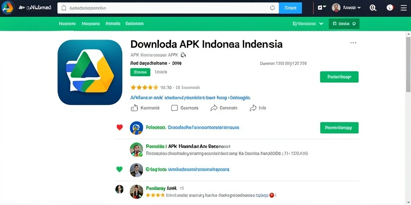Click the user avatar photo in the header
The image size is (411, 205).
point(336,8)
